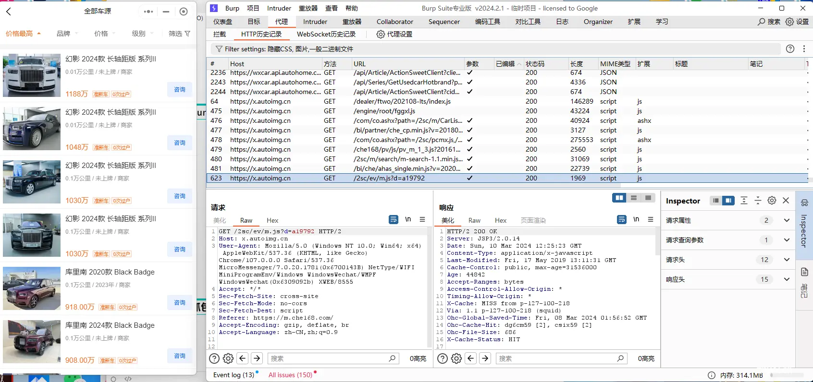Viewport: 813px width, 382px height.
Task: Open 级别 level dropdown in car list
Action: [143, 34]
